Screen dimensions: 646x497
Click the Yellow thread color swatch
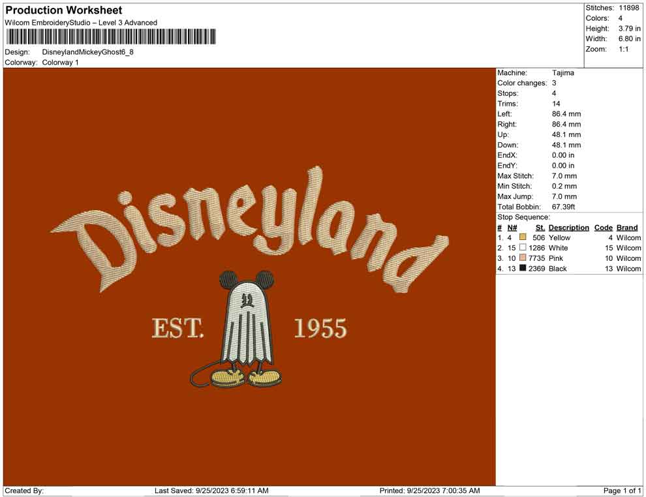(x=523, y=237)
